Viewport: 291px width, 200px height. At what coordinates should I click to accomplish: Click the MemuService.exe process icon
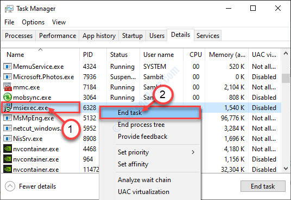tap(8, 66)
